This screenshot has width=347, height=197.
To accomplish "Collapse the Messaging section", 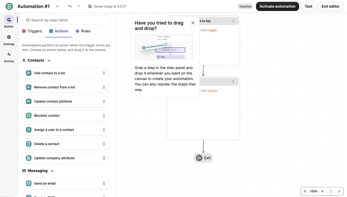I will tap(52, 171).
